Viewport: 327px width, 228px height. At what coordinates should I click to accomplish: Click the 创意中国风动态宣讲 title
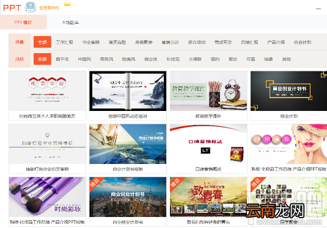[x=128, y=116]
